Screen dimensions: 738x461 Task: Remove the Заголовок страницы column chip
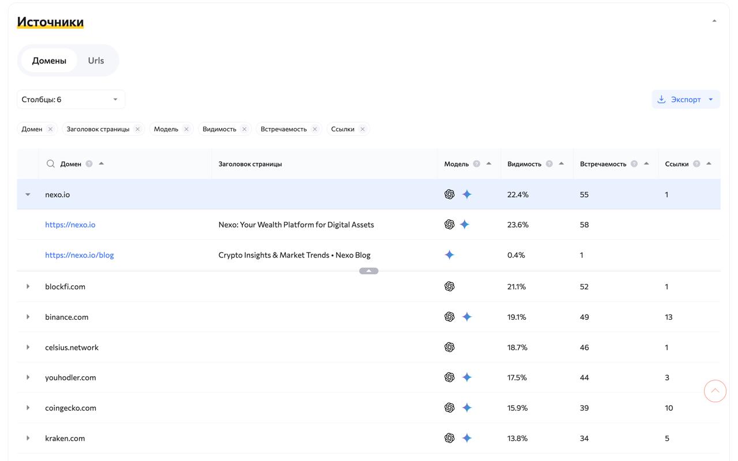(137, 129)
